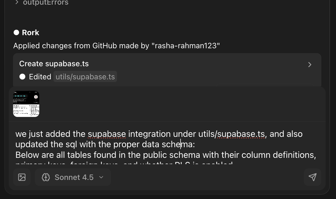Place cursor in the message input field
This screenshot has width=336, height=199.
tap(164, 144)
